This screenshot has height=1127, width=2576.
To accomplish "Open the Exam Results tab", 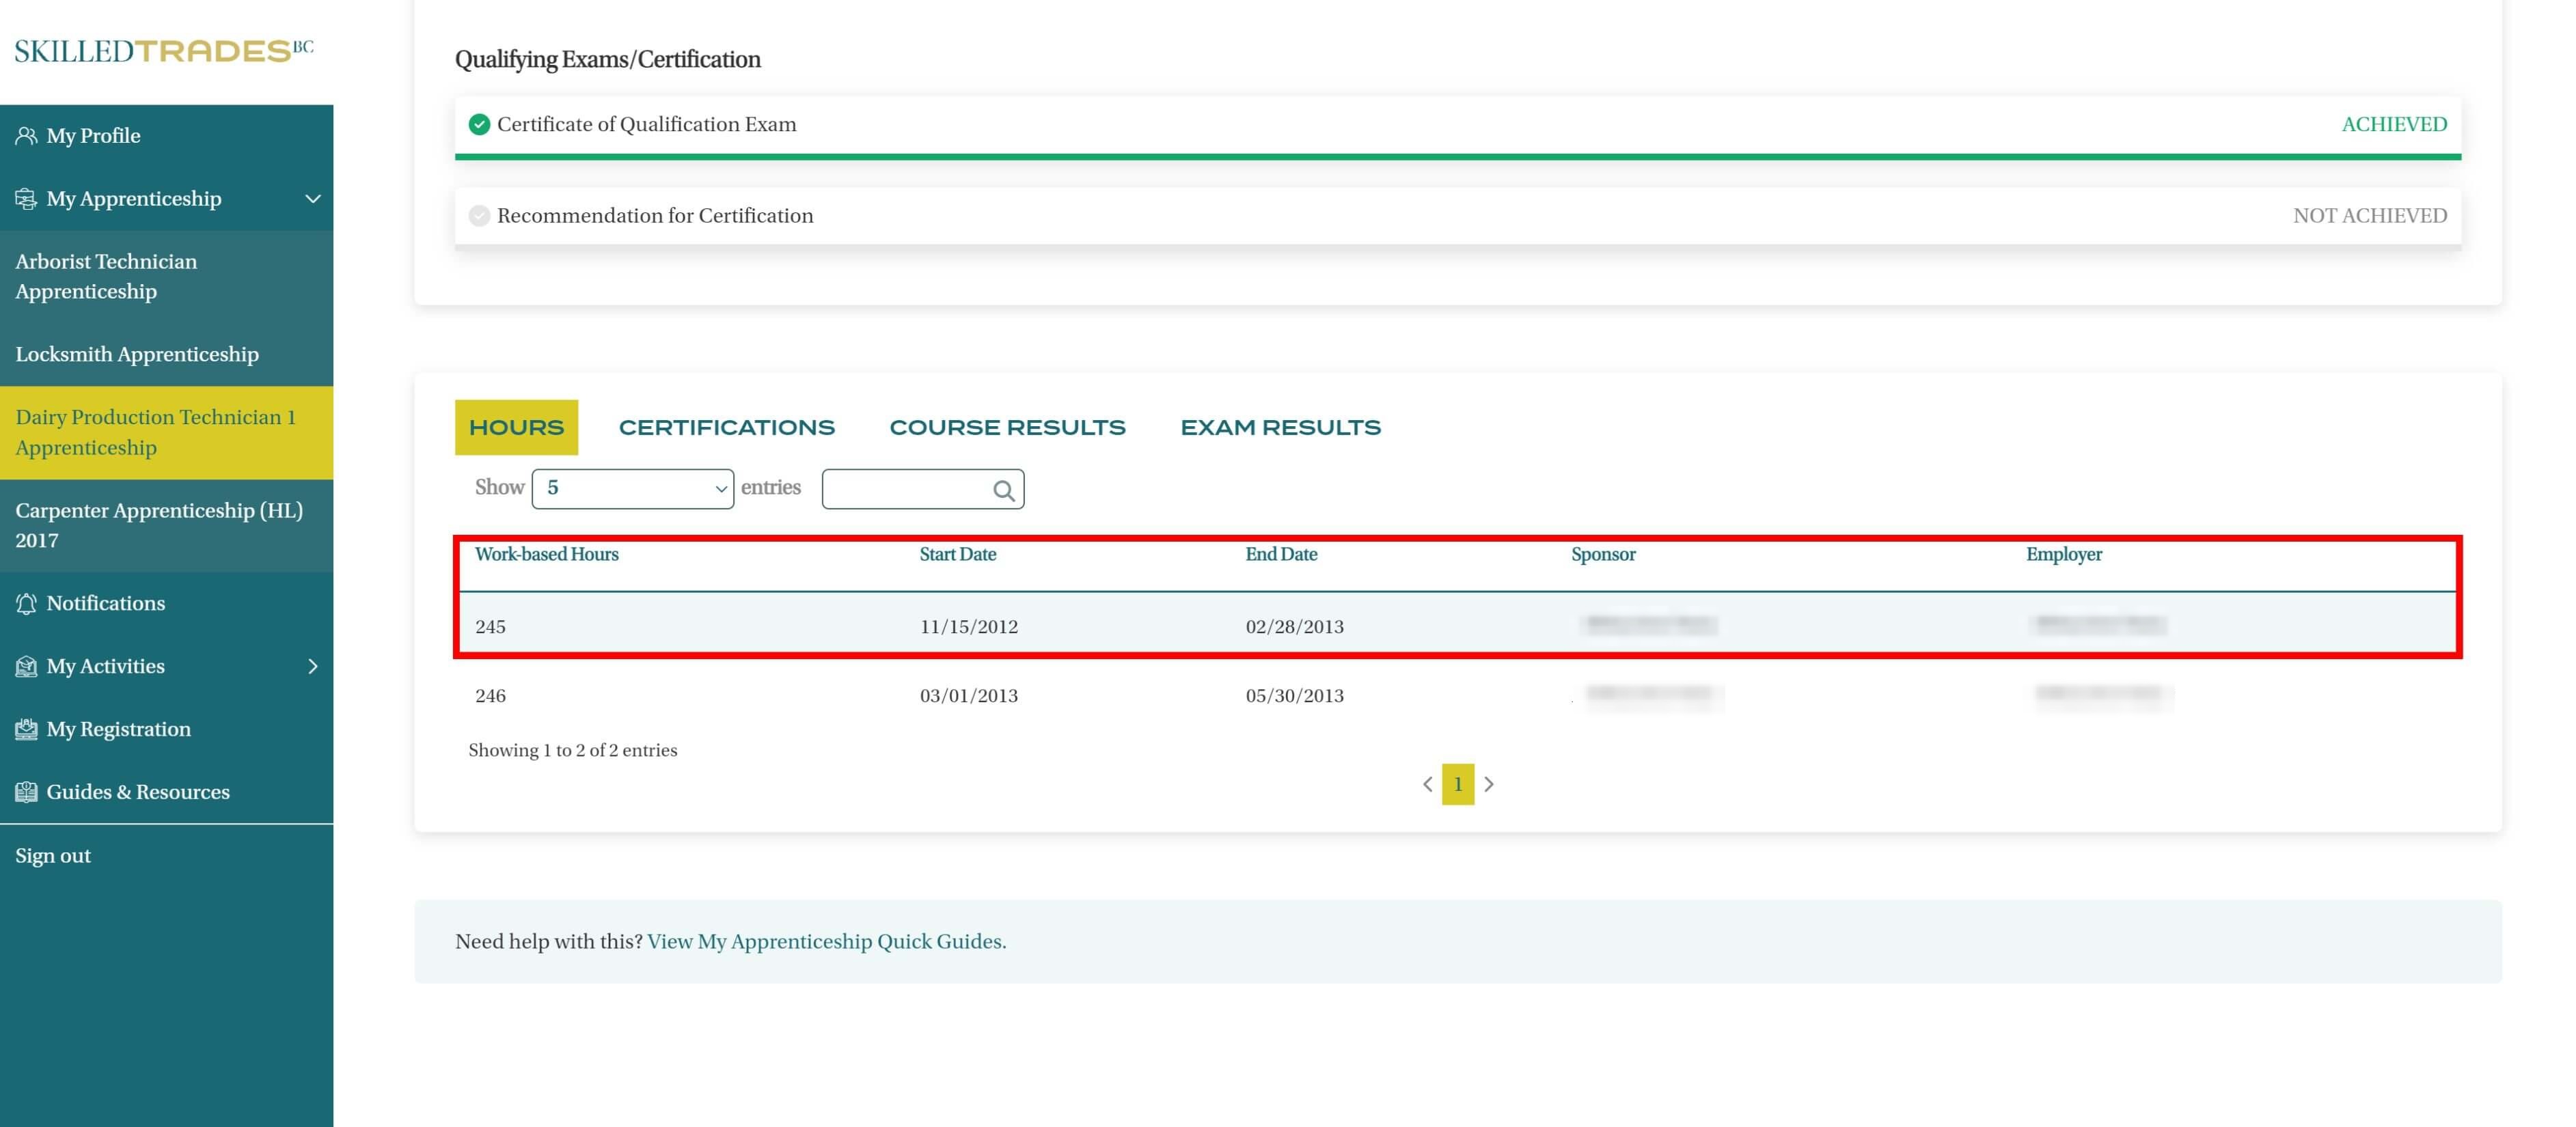I will point(1280,428).
